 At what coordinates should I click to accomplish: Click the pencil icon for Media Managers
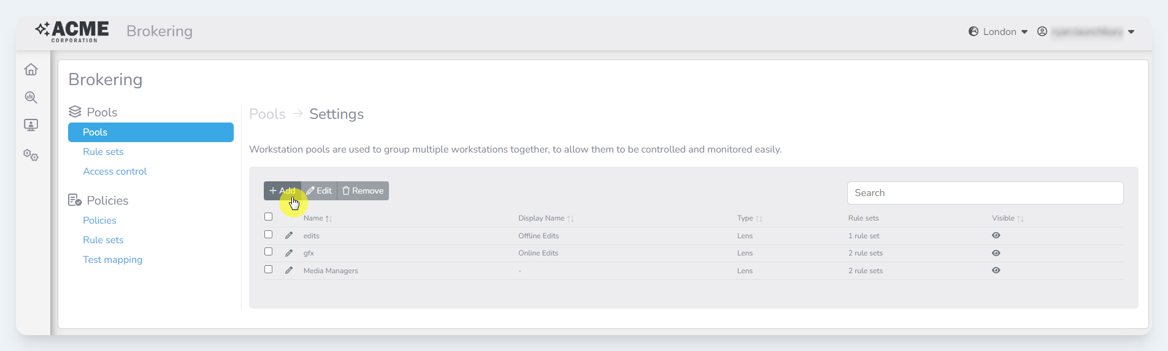coord(289,271)
